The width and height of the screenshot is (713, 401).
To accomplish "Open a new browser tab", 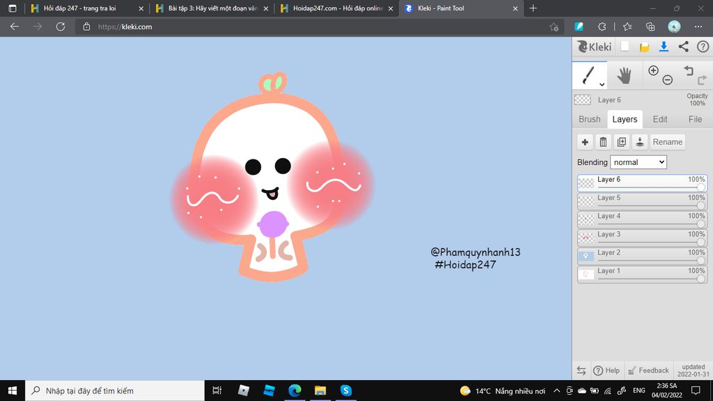I will coord(533,8).
